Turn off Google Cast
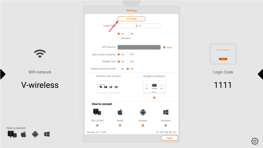The image size is (263, 148). coord(128,61)
